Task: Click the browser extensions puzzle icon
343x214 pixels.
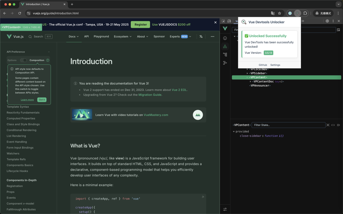Action: [x=305, y=13]
